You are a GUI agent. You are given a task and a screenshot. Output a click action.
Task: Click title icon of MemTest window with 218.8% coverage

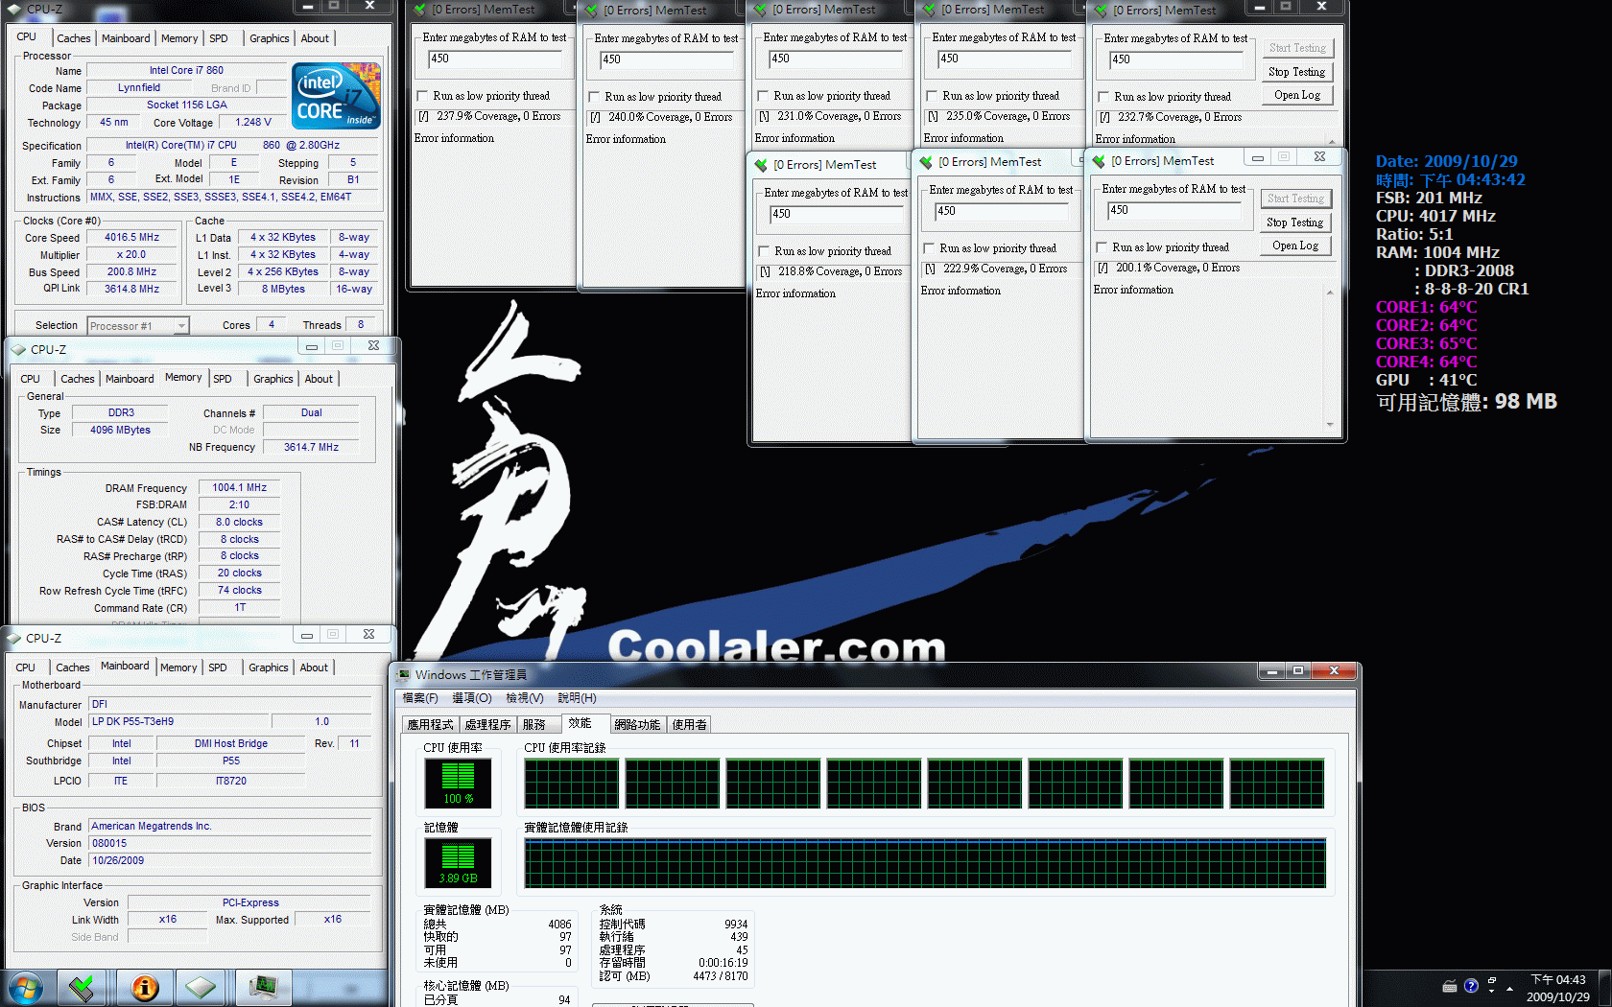pyautogui.click(x=762, y=165)
